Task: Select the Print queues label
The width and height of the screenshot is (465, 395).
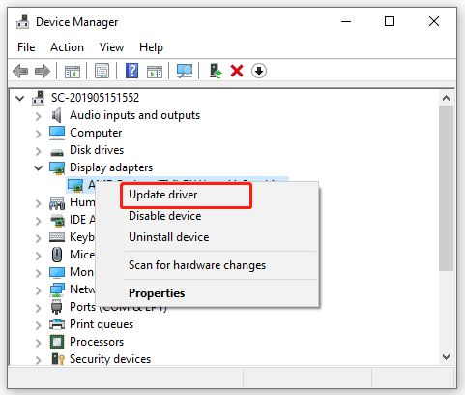Action: coord(102,324)
